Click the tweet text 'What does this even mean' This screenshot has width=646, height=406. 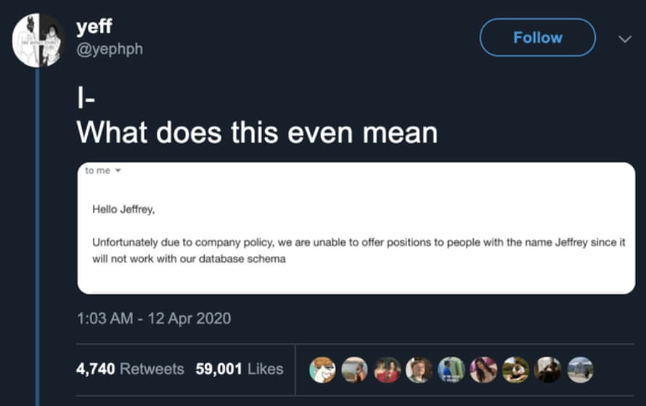click(257, 132)
